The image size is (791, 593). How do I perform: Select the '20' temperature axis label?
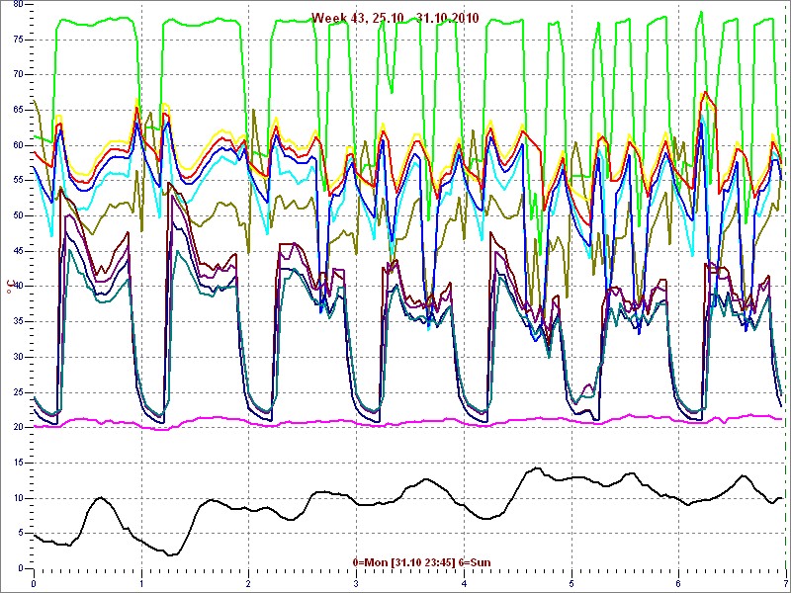pos(17,428)
